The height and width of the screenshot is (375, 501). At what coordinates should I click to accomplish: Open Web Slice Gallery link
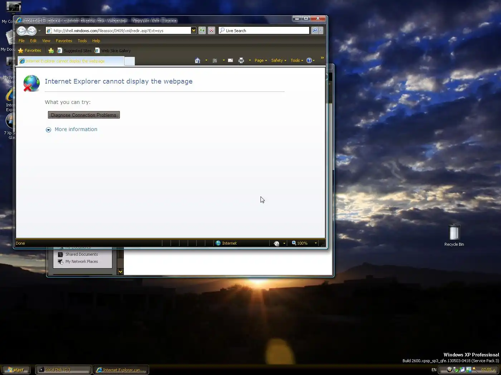pos(113,51)
